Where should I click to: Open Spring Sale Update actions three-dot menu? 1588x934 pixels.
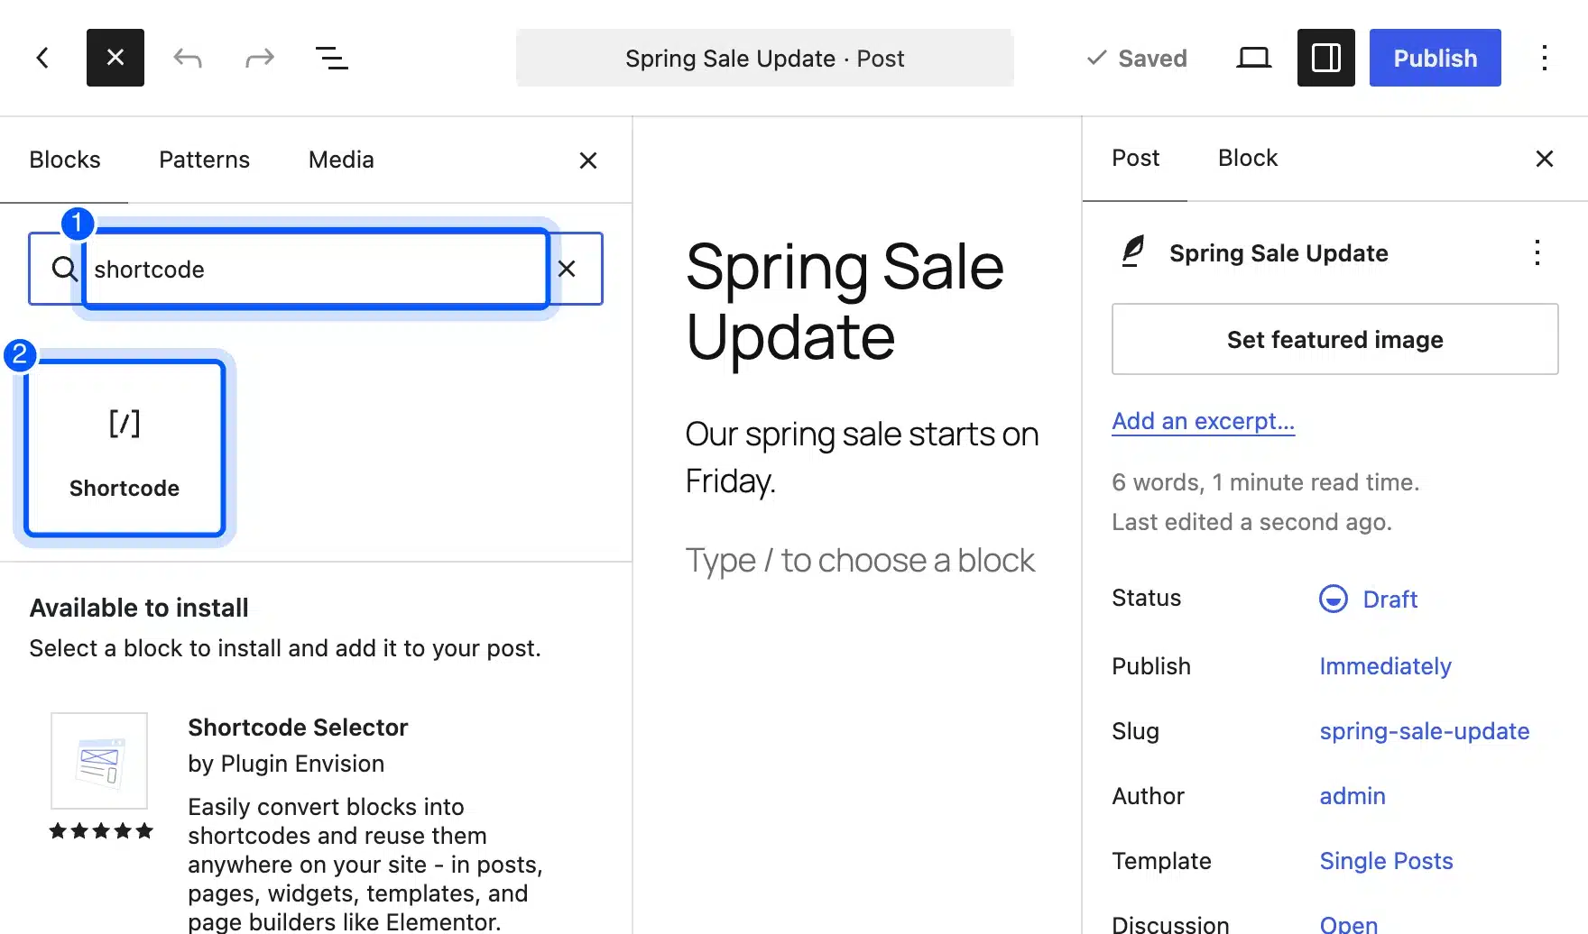(x=1537, y=252)
